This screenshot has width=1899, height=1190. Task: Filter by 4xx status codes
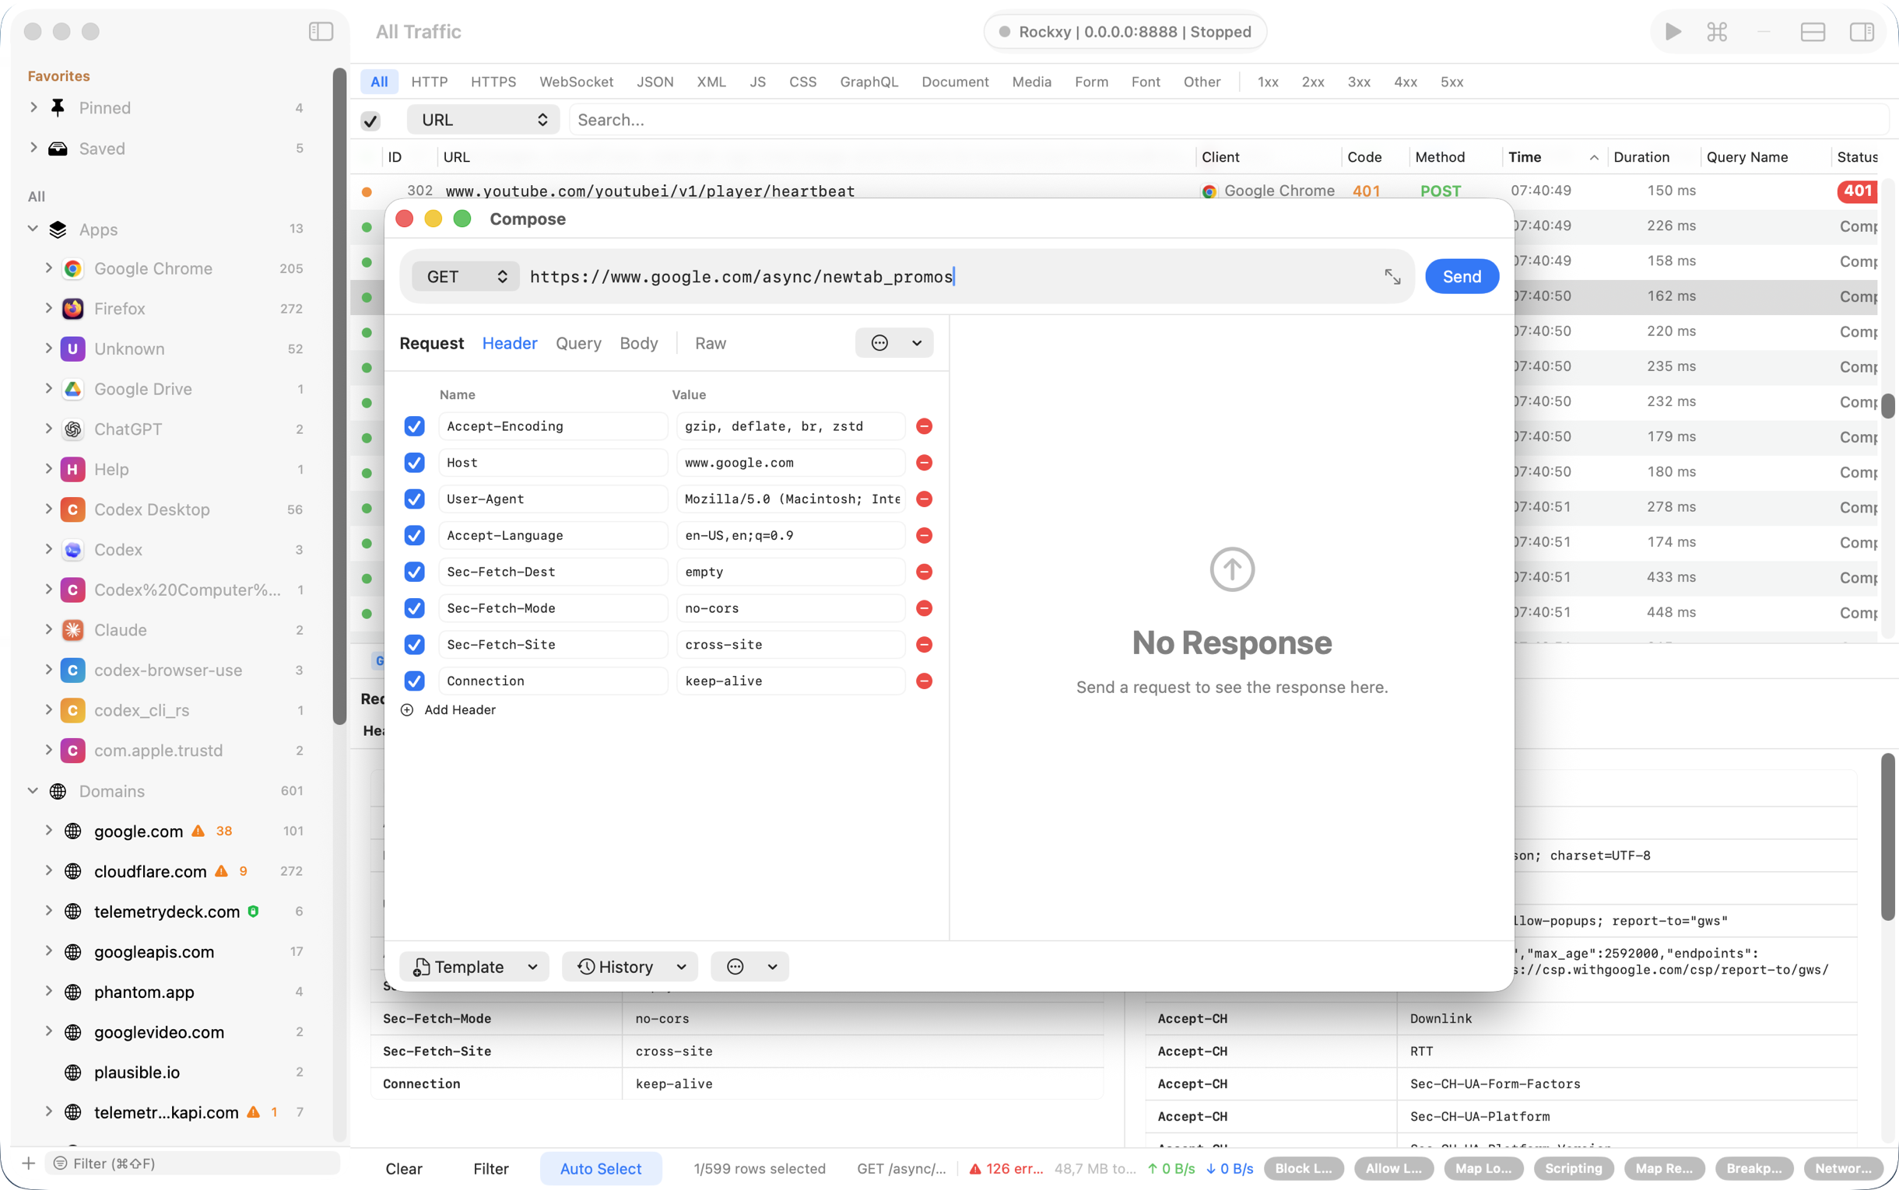1406,82
